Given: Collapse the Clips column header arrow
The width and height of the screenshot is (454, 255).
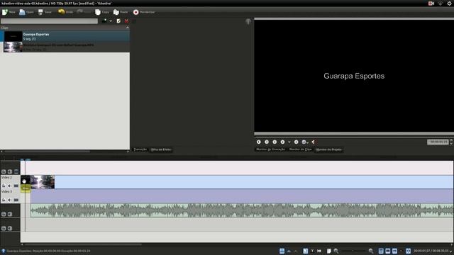Looking at the screenshot, I should tap(128, 28).
